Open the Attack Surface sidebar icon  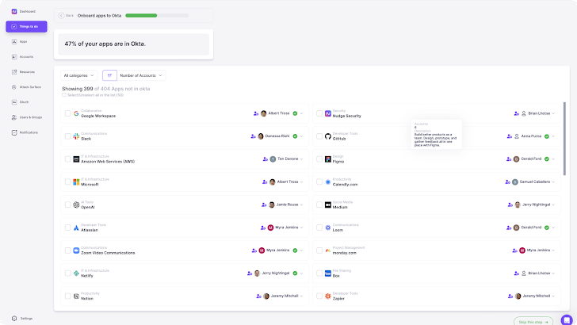13,86
